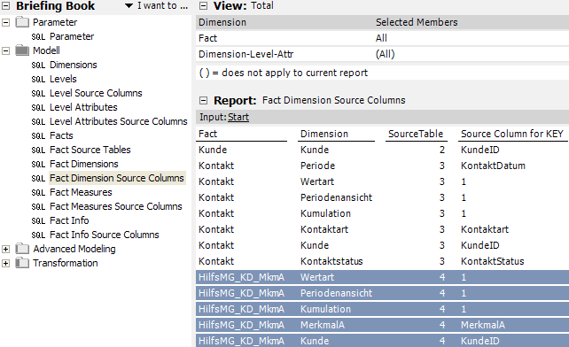Click the Kunde fact cell in first row
The image size is (569, 347).
tap(213, 150)
